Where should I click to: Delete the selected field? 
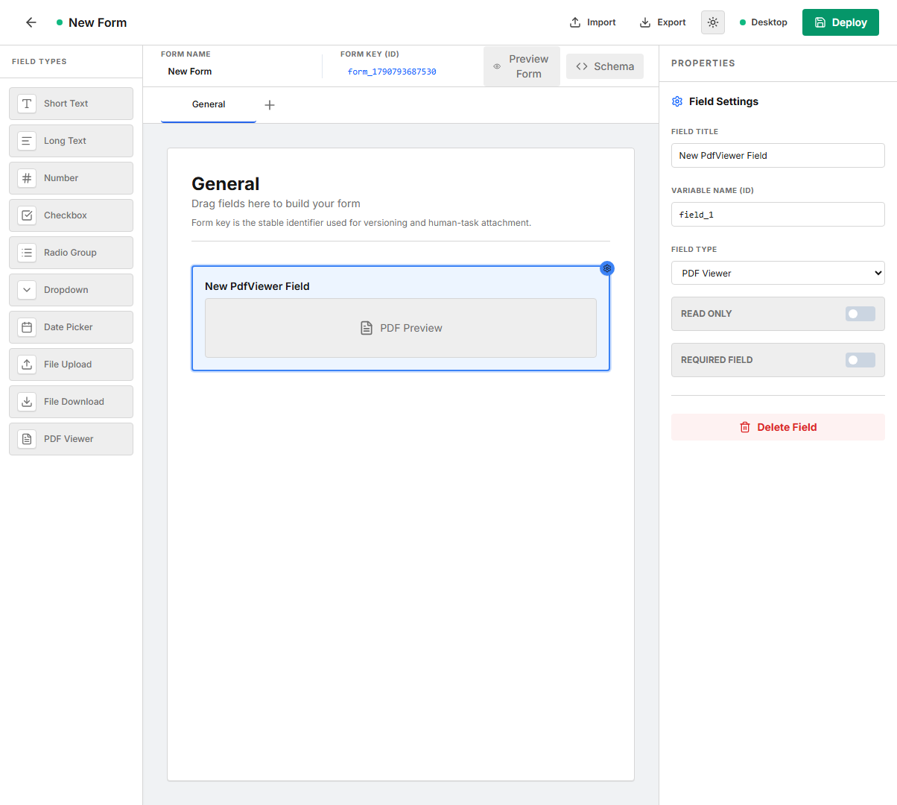[x=778, y=427]
